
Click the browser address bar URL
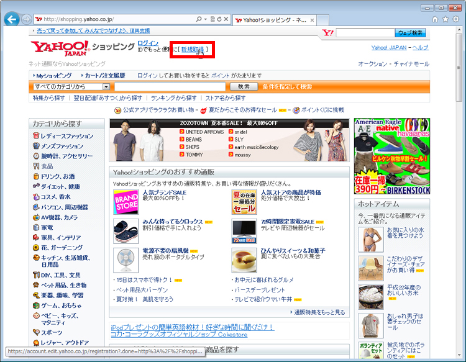pyautogui.click(x=79, y=19)
